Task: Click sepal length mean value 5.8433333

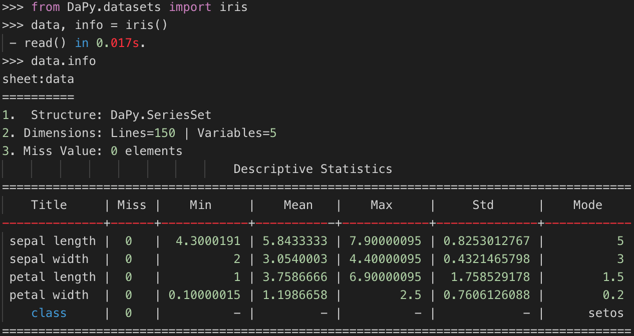Action: 295,241
